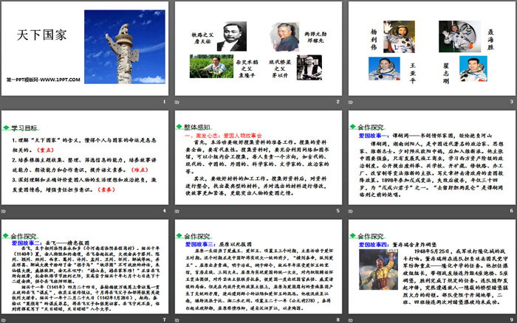The width and height of the screenshot is (517, 323).
Task: Click the animation star icon under slide 3
Action: click(x=351, y=102)
